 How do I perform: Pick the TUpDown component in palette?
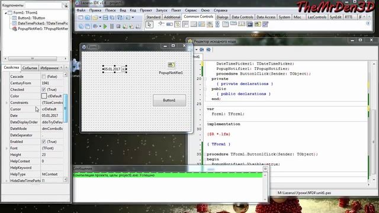217,24
